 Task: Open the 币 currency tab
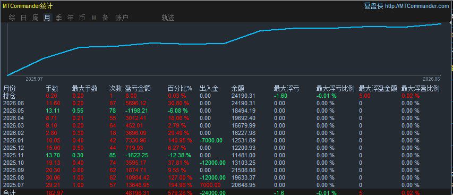click(82, 18)
